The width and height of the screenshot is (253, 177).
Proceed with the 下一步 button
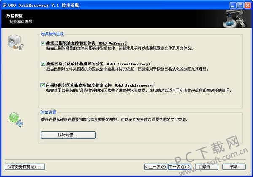[180, 167]
